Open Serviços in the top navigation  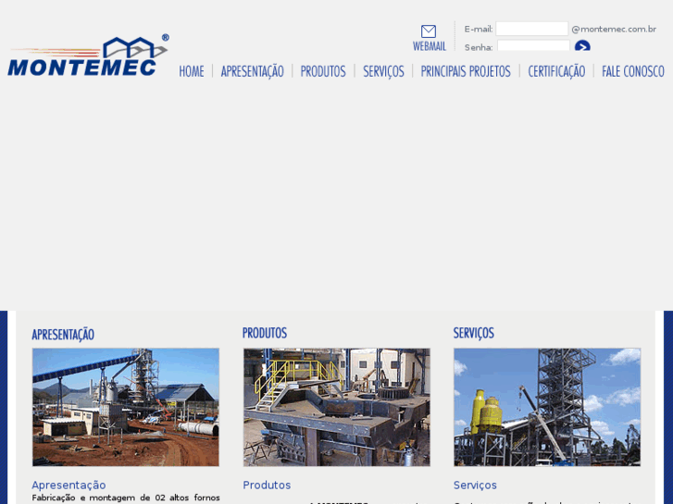coord(384,71)
